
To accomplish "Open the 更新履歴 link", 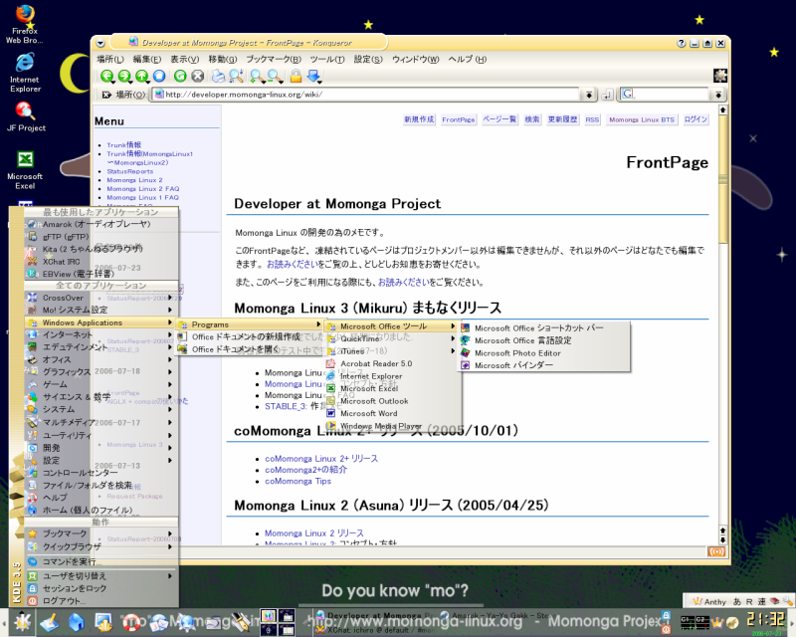I will [x=562, y=119].
